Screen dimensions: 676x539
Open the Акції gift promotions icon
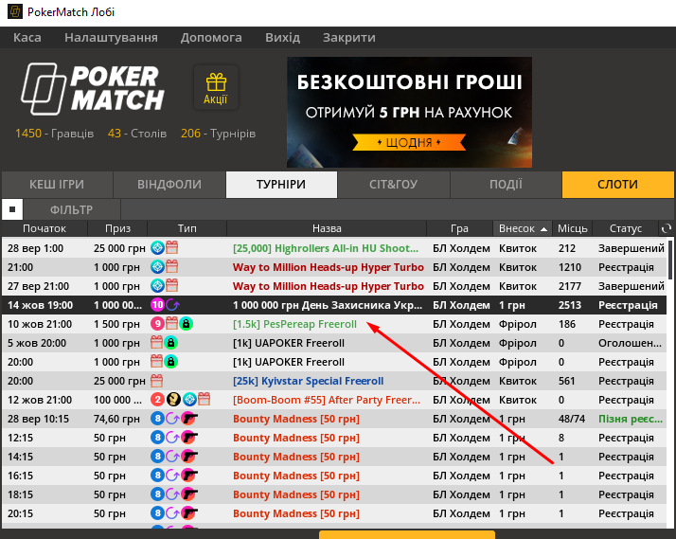point(216,87)
